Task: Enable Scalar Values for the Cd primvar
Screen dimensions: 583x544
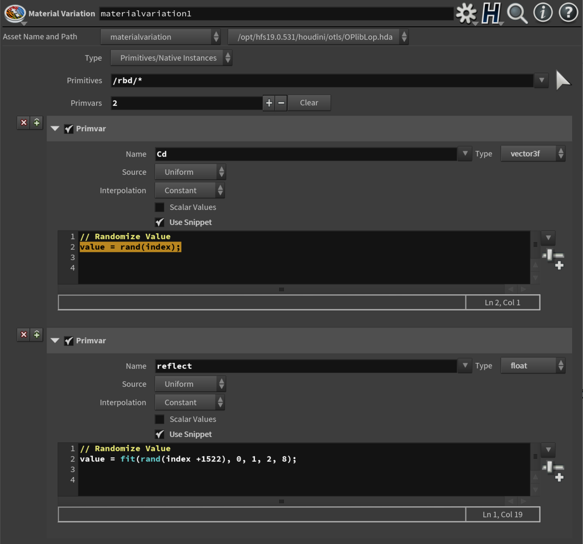Action: 159,207
